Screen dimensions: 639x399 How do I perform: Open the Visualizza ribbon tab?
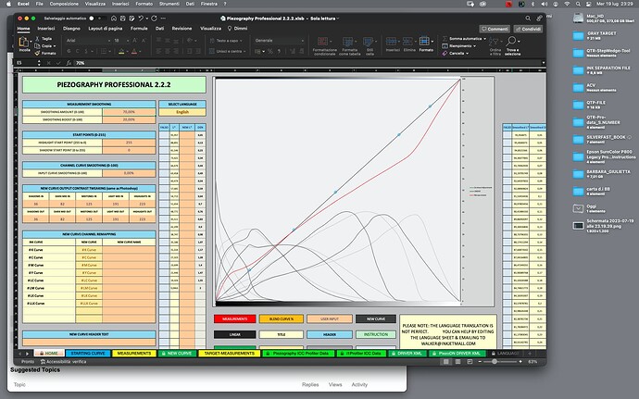coord(211,29)
